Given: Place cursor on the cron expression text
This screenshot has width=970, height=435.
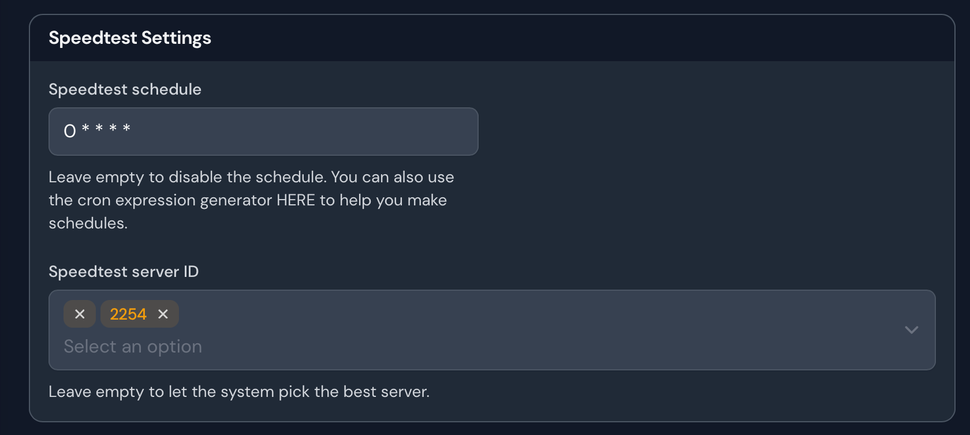Looking at the screenshot, I should click(x=97, y=130).
